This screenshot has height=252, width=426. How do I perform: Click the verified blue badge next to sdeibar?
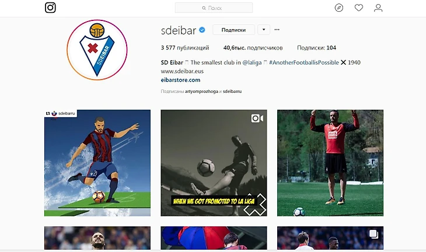pyautogui.click(x=202, y=30)
